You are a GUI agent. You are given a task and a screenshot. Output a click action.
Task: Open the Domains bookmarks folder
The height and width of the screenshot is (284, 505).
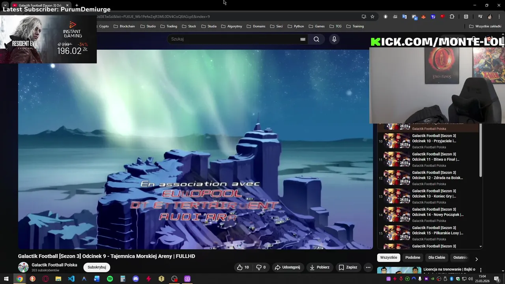[256, 26]
